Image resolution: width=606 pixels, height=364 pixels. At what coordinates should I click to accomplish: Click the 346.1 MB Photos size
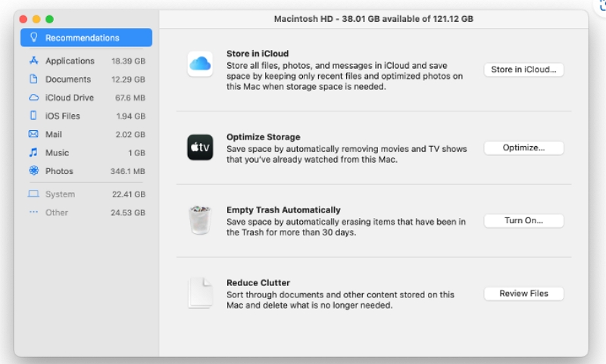[x=127, y=171]
